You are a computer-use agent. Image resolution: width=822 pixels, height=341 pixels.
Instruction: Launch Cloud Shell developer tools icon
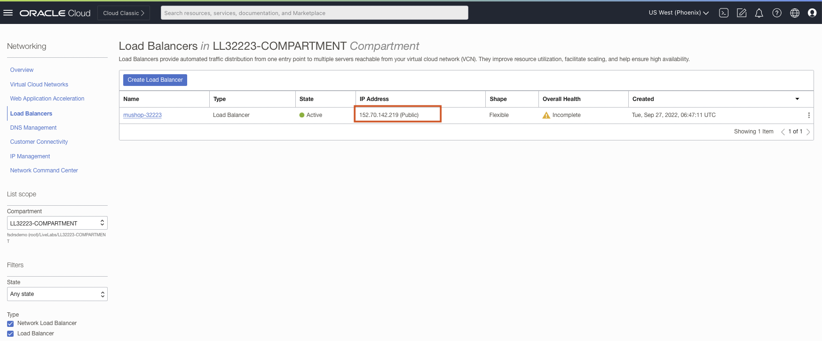(x=724, y=13)
